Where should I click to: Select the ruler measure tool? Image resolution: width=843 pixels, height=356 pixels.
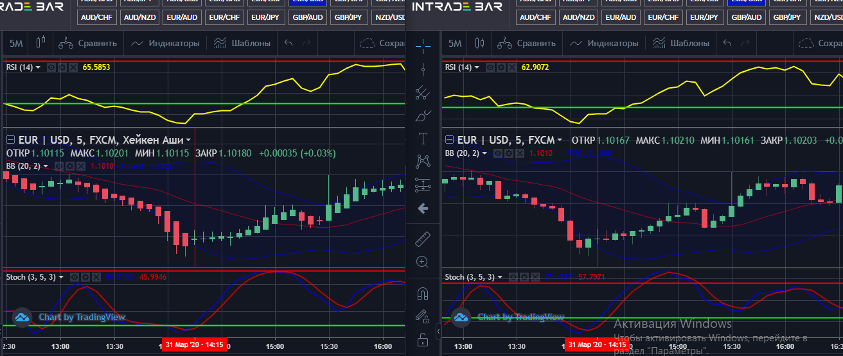point(423,239)
